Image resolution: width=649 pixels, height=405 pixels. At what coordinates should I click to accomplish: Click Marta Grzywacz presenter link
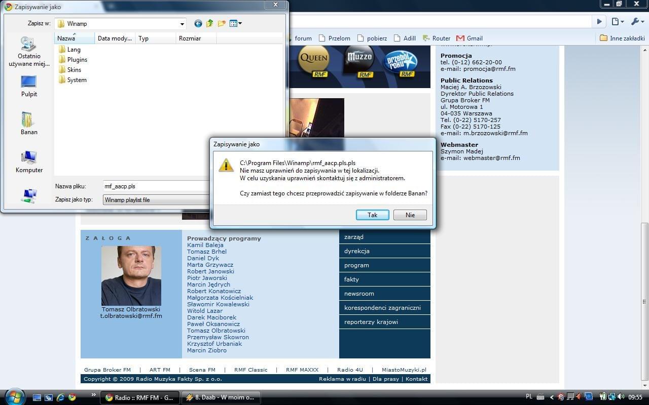(210, 265)
